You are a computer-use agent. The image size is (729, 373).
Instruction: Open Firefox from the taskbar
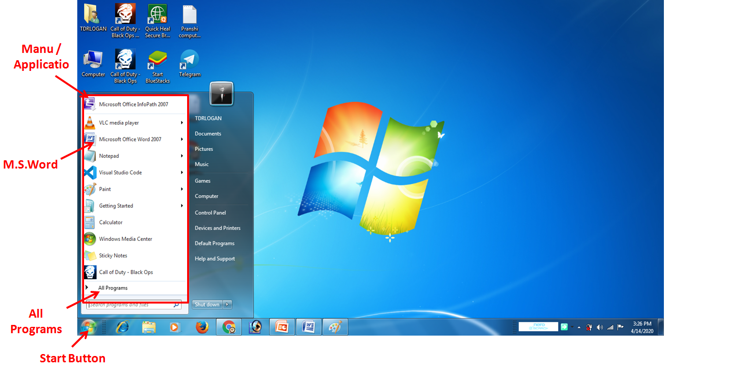(202, 327)
